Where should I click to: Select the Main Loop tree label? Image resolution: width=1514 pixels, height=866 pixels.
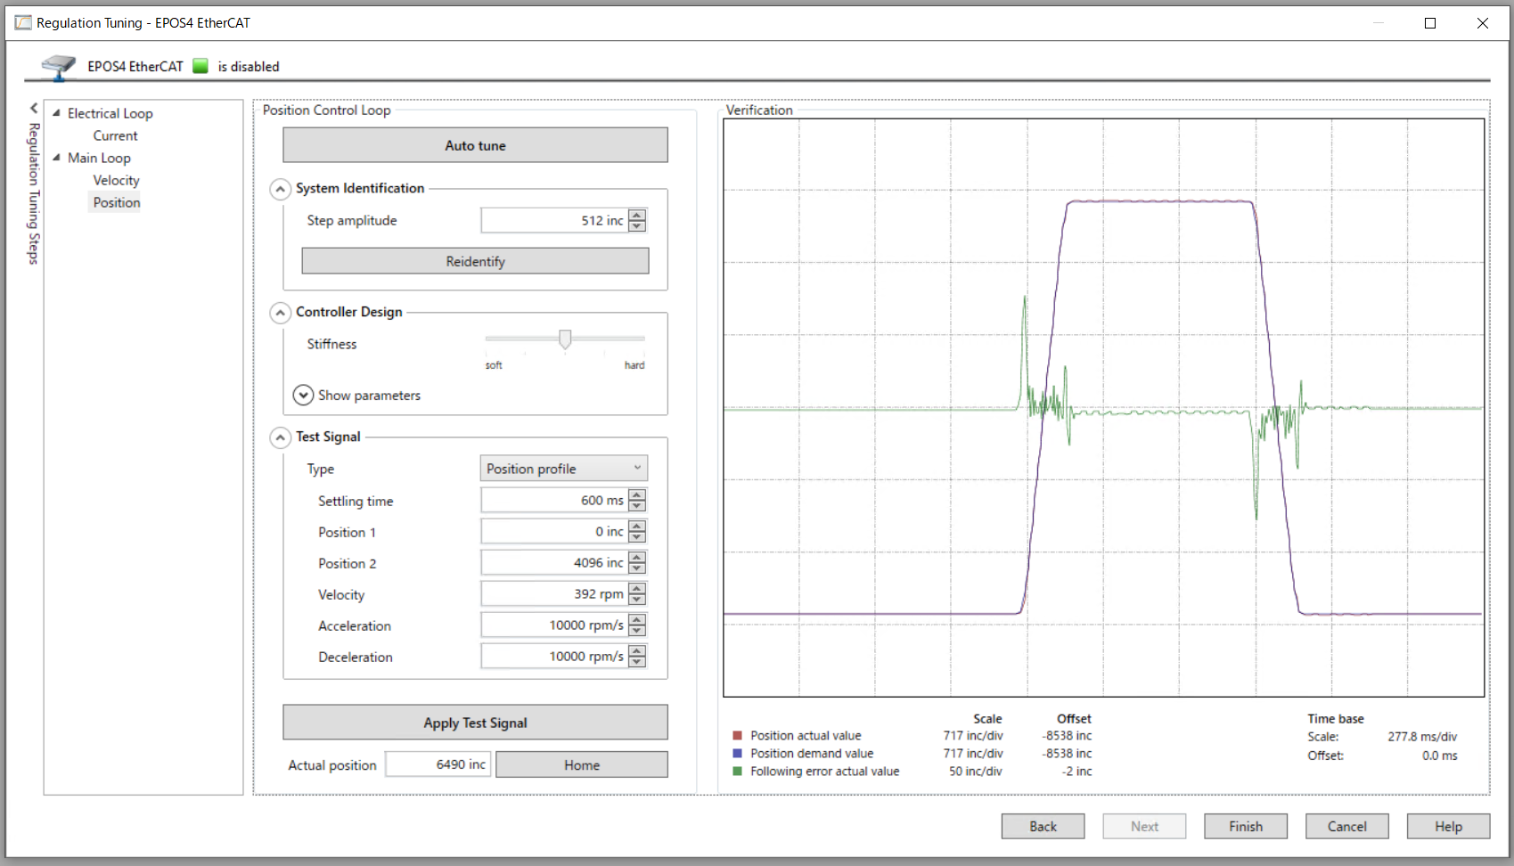point(99,158)
